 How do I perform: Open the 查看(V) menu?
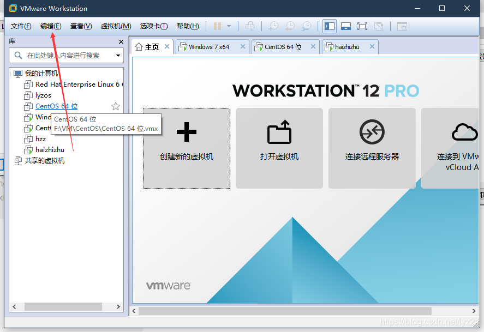pos(81,26)
